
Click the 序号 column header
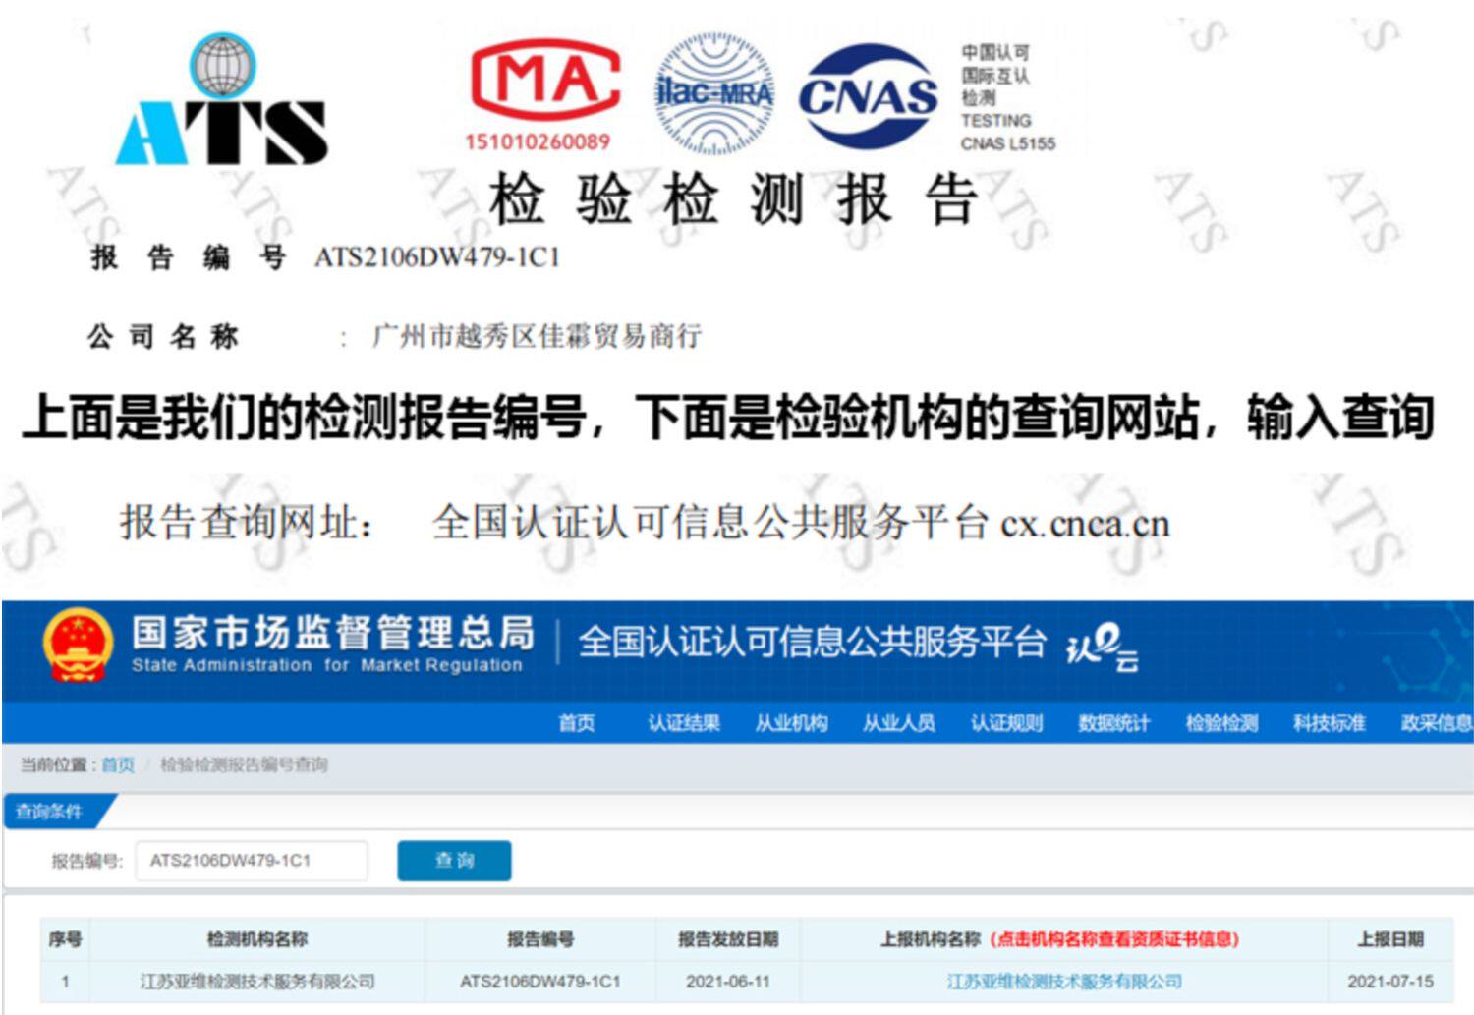coord(66,939)
